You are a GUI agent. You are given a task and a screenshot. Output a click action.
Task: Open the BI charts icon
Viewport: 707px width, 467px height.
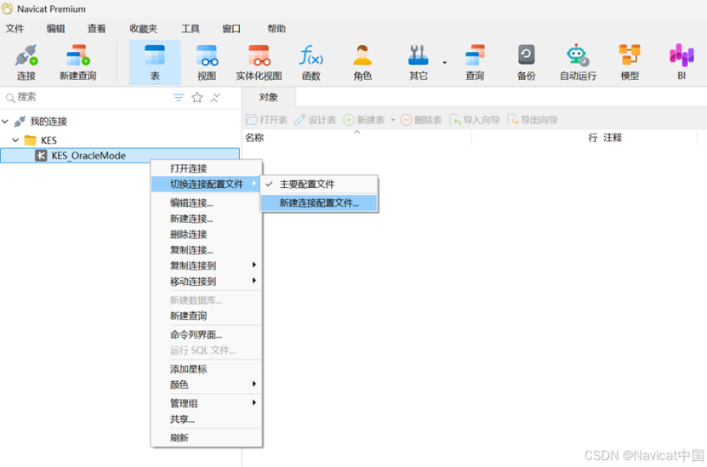point(681,62)
